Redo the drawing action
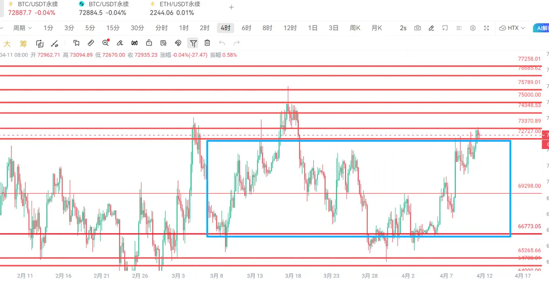This screenshot has width=549, height=282. pos(237,43)
